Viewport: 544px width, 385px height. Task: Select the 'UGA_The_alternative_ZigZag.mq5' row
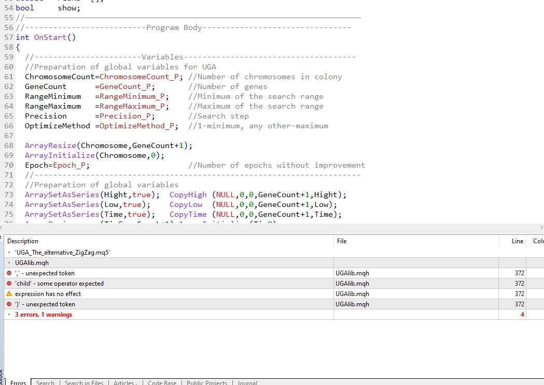(274, 253)
